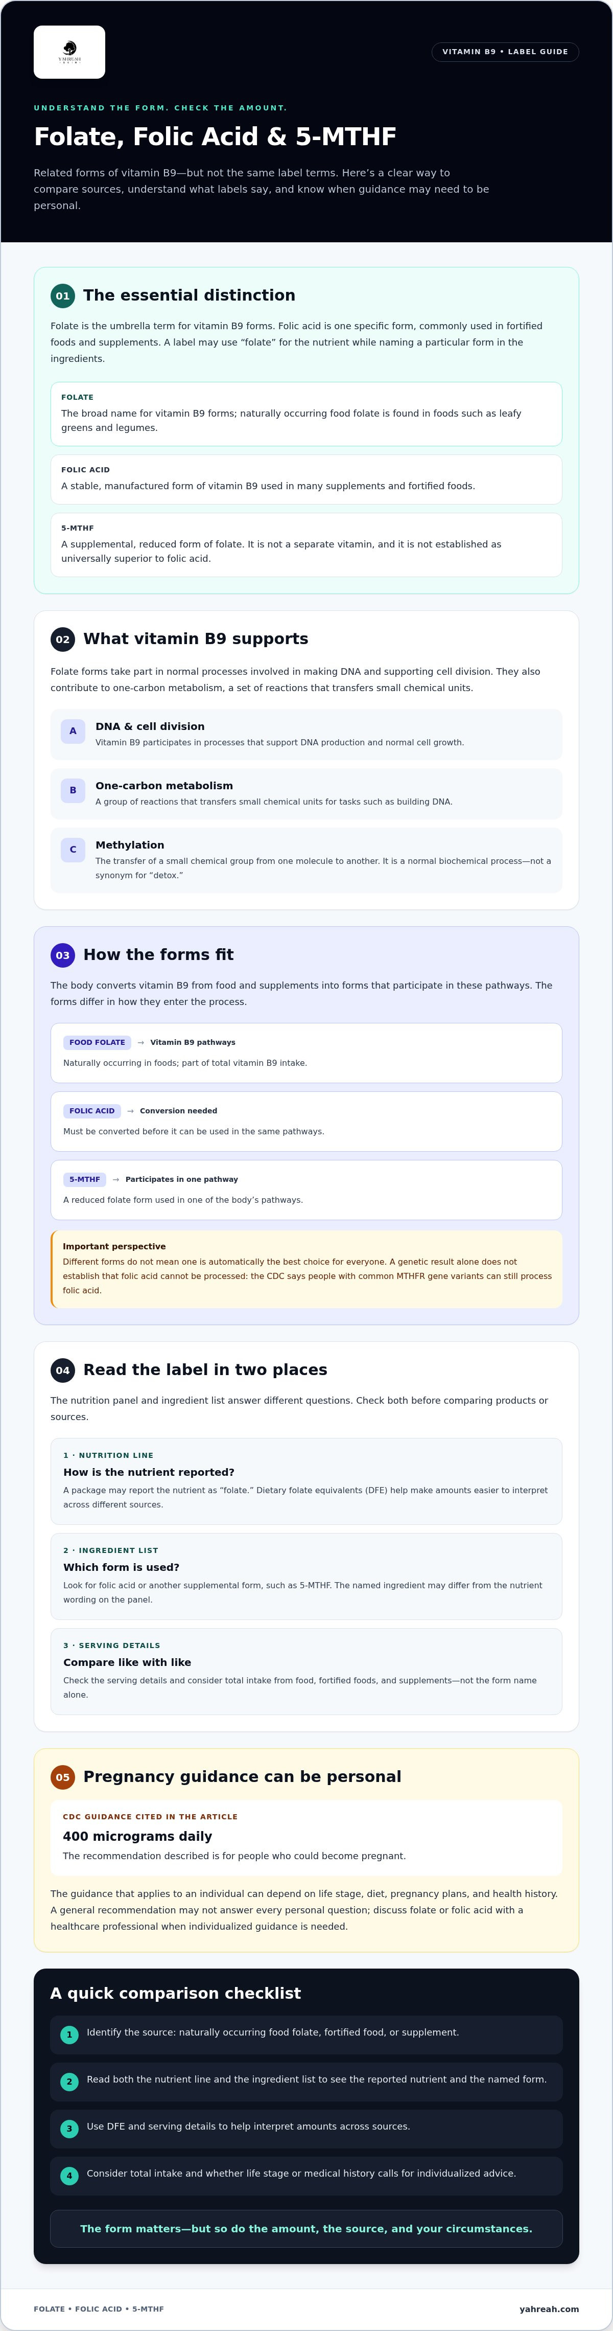Select the Which form is used? card
Viewport: 613px width, 2331px height.
[306, 1576]
